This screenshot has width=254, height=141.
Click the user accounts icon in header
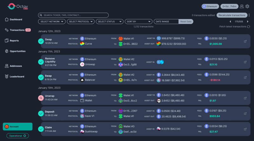[242, 6]
